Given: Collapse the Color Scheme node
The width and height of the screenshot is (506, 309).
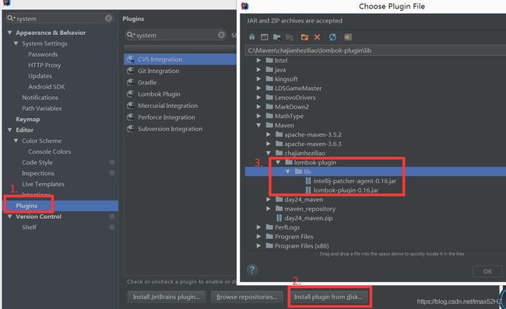Looking at the screenshot, I should [16, 141].
